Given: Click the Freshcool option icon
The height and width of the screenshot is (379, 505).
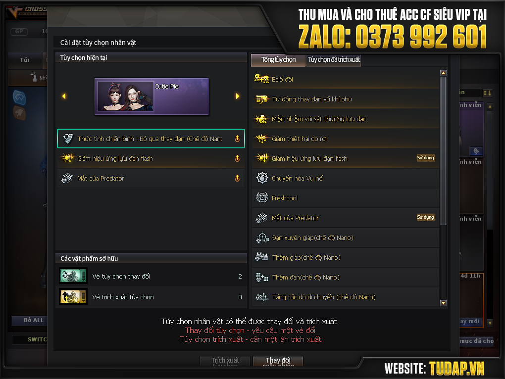Looking at the screenshot, I should [x=262, y=197].
